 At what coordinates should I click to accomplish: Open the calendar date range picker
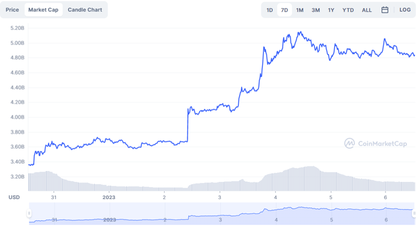coord(385,10)
